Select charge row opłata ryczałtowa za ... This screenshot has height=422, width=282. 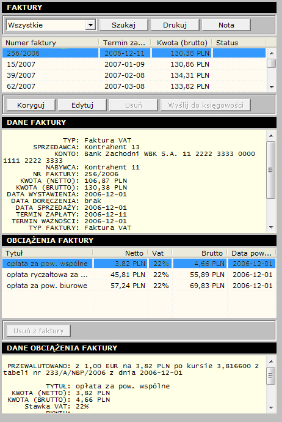[x=139, y=275]
